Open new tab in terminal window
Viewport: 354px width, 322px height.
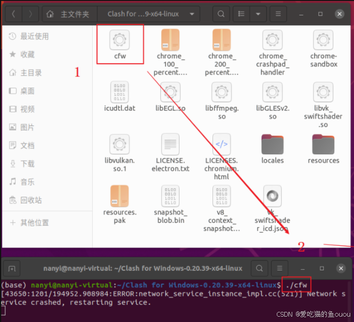point(12,269)
